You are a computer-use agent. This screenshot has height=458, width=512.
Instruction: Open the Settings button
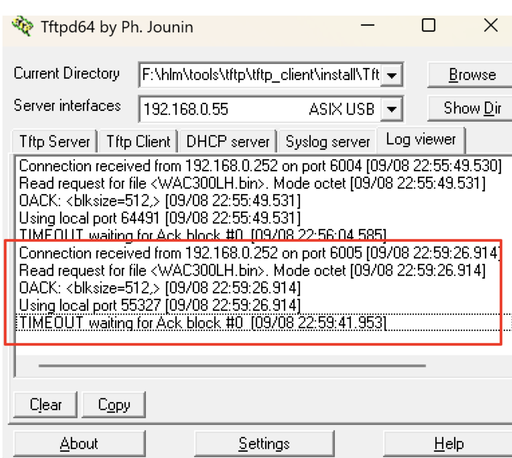click(x=264, y=443)
